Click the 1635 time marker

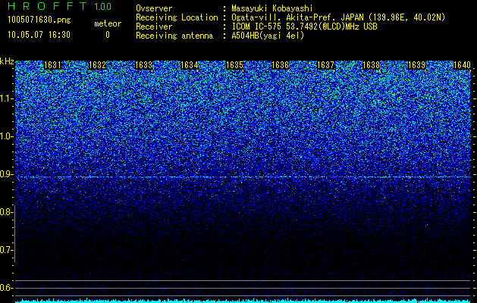point(235,65)
